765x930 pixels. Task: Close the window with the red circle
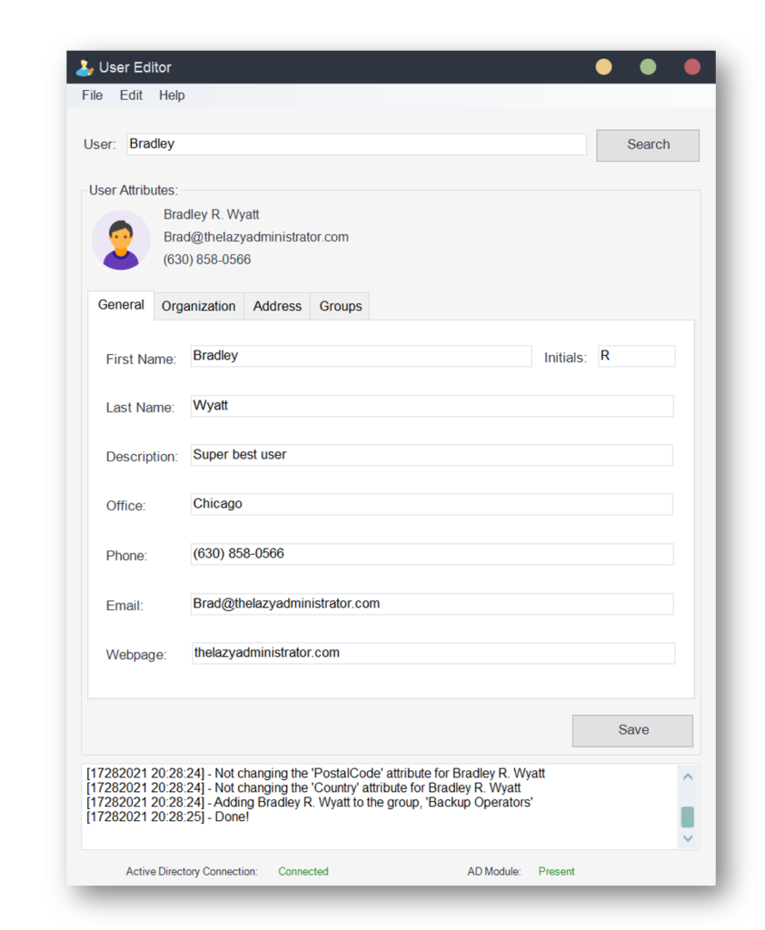coord(692,66)
